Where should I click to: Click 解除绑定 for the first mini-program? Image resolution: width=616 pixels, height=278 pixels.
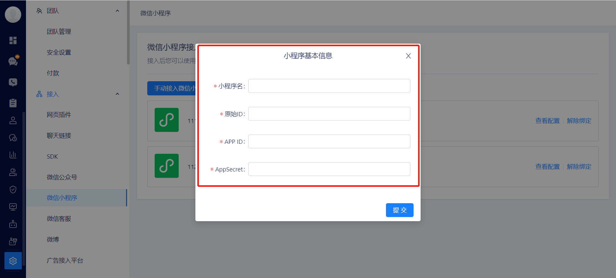point(579,121)
